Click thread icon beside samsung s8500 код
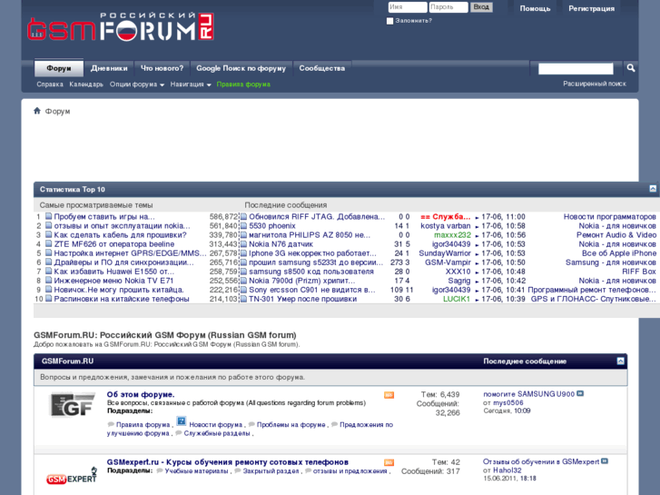Screen dimensions: 660x495 click(x=243, y=272)
